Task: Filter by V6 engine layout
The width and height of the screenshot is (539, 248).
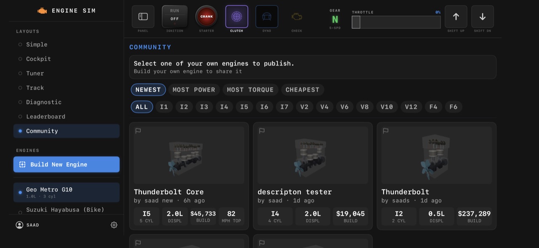Action: pos(344,107)
